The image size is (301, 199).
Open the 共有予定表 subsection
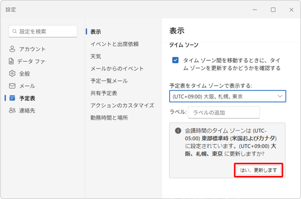(x=104, y=93)
